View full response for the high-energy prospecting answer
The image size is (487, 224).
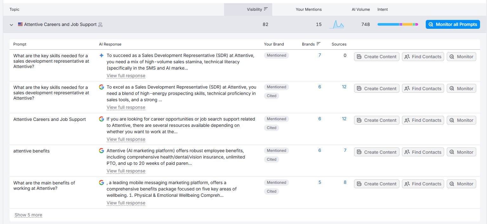coord(126,107)
